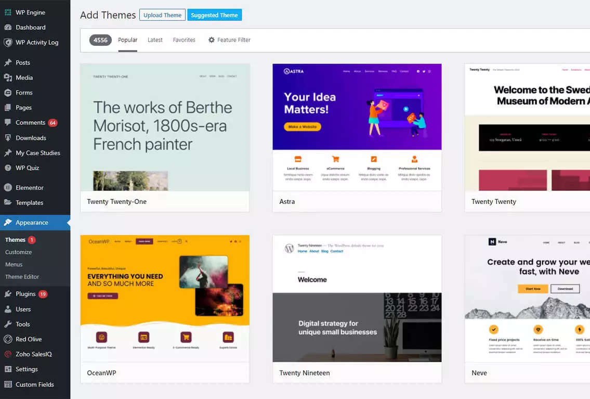Click the WP Engine sidebar icon
The image size is (590, 399).
coord(8,12)
